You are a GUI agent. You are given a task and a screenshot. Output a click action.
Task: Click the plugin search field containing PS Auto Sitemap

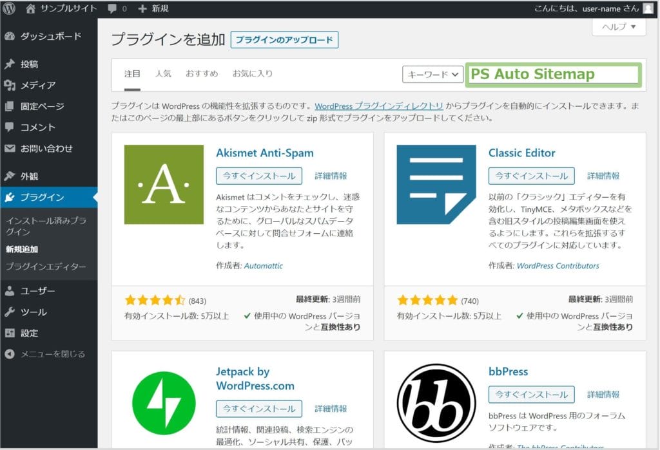click(x=554, y=75)
